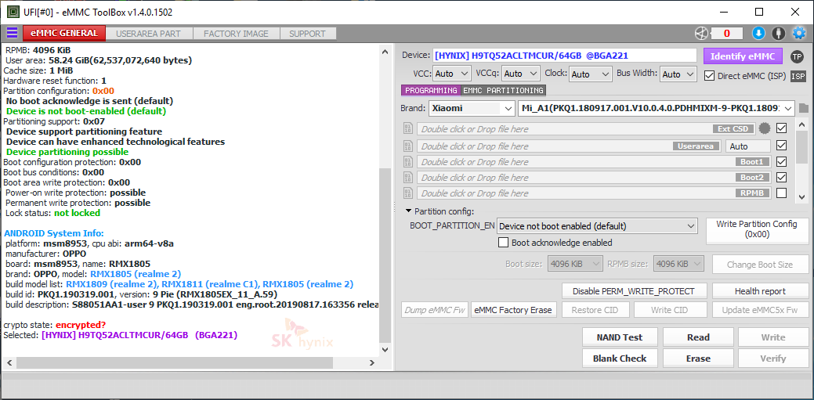The width and height of the screenshot is (814, 400).
Task: Open settings gear icon
Action: coord(798,33)
